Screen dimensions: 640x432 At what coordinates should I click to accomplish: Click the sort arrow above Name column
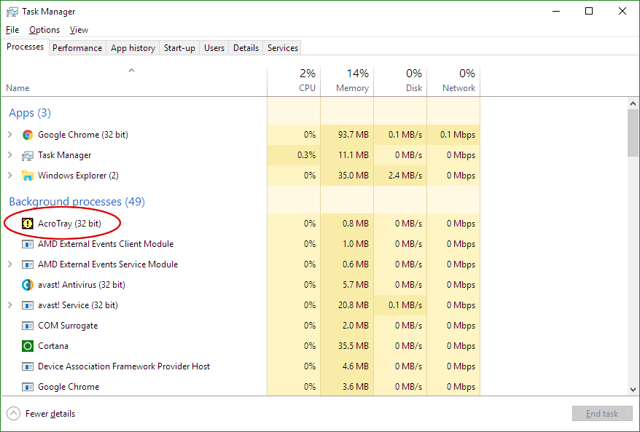[x=131, y=71]
